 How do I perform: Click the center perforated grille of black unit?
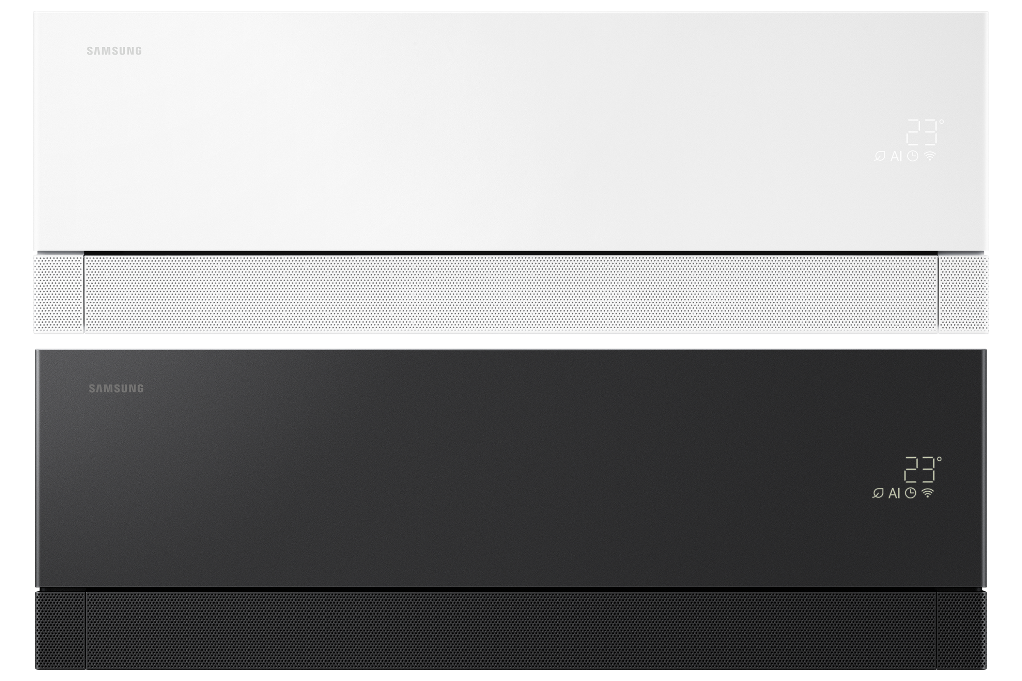point(511,630)
